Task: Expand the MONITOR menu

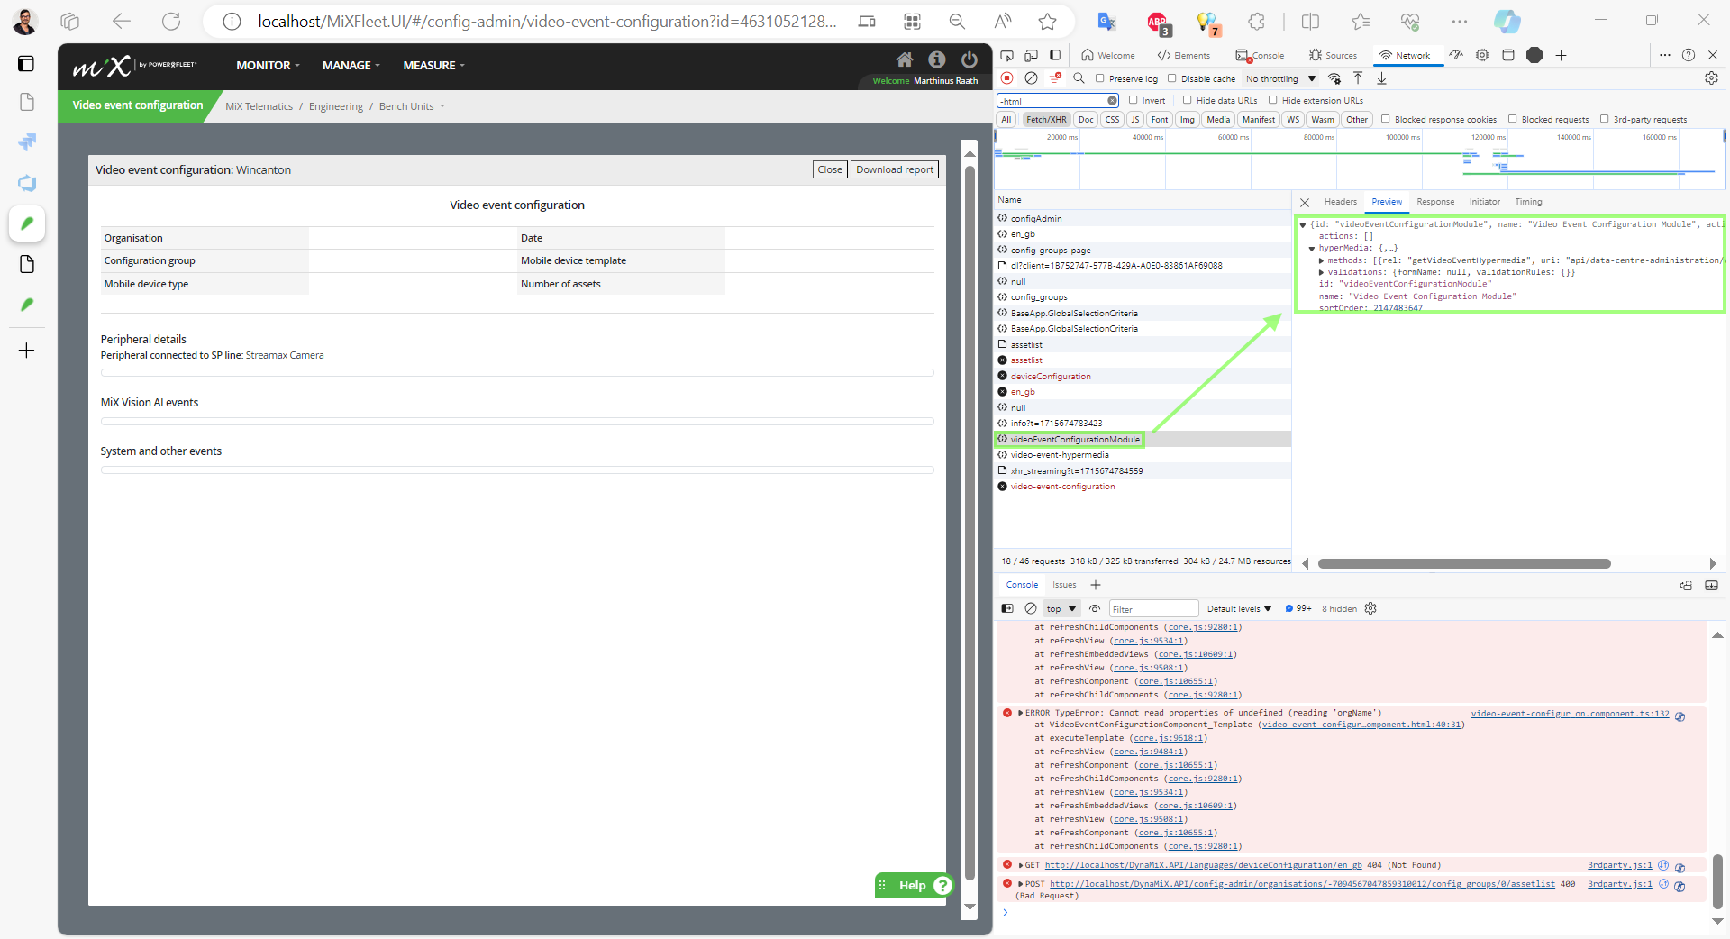Action: tap(268, 65)
